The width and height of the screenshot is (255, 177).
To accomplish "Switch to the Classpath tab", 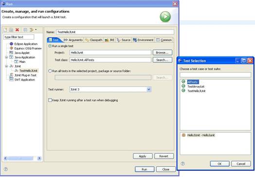I will pos(93,40).
